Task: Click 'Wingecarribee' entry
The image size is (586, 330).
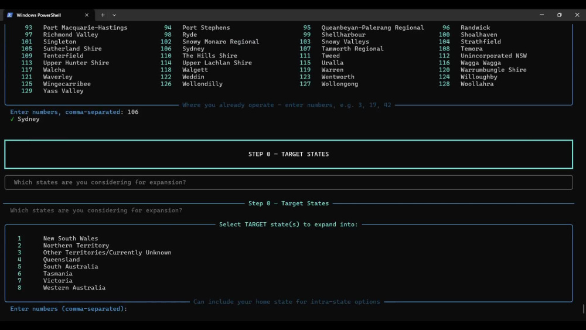Action: (67, 84)
